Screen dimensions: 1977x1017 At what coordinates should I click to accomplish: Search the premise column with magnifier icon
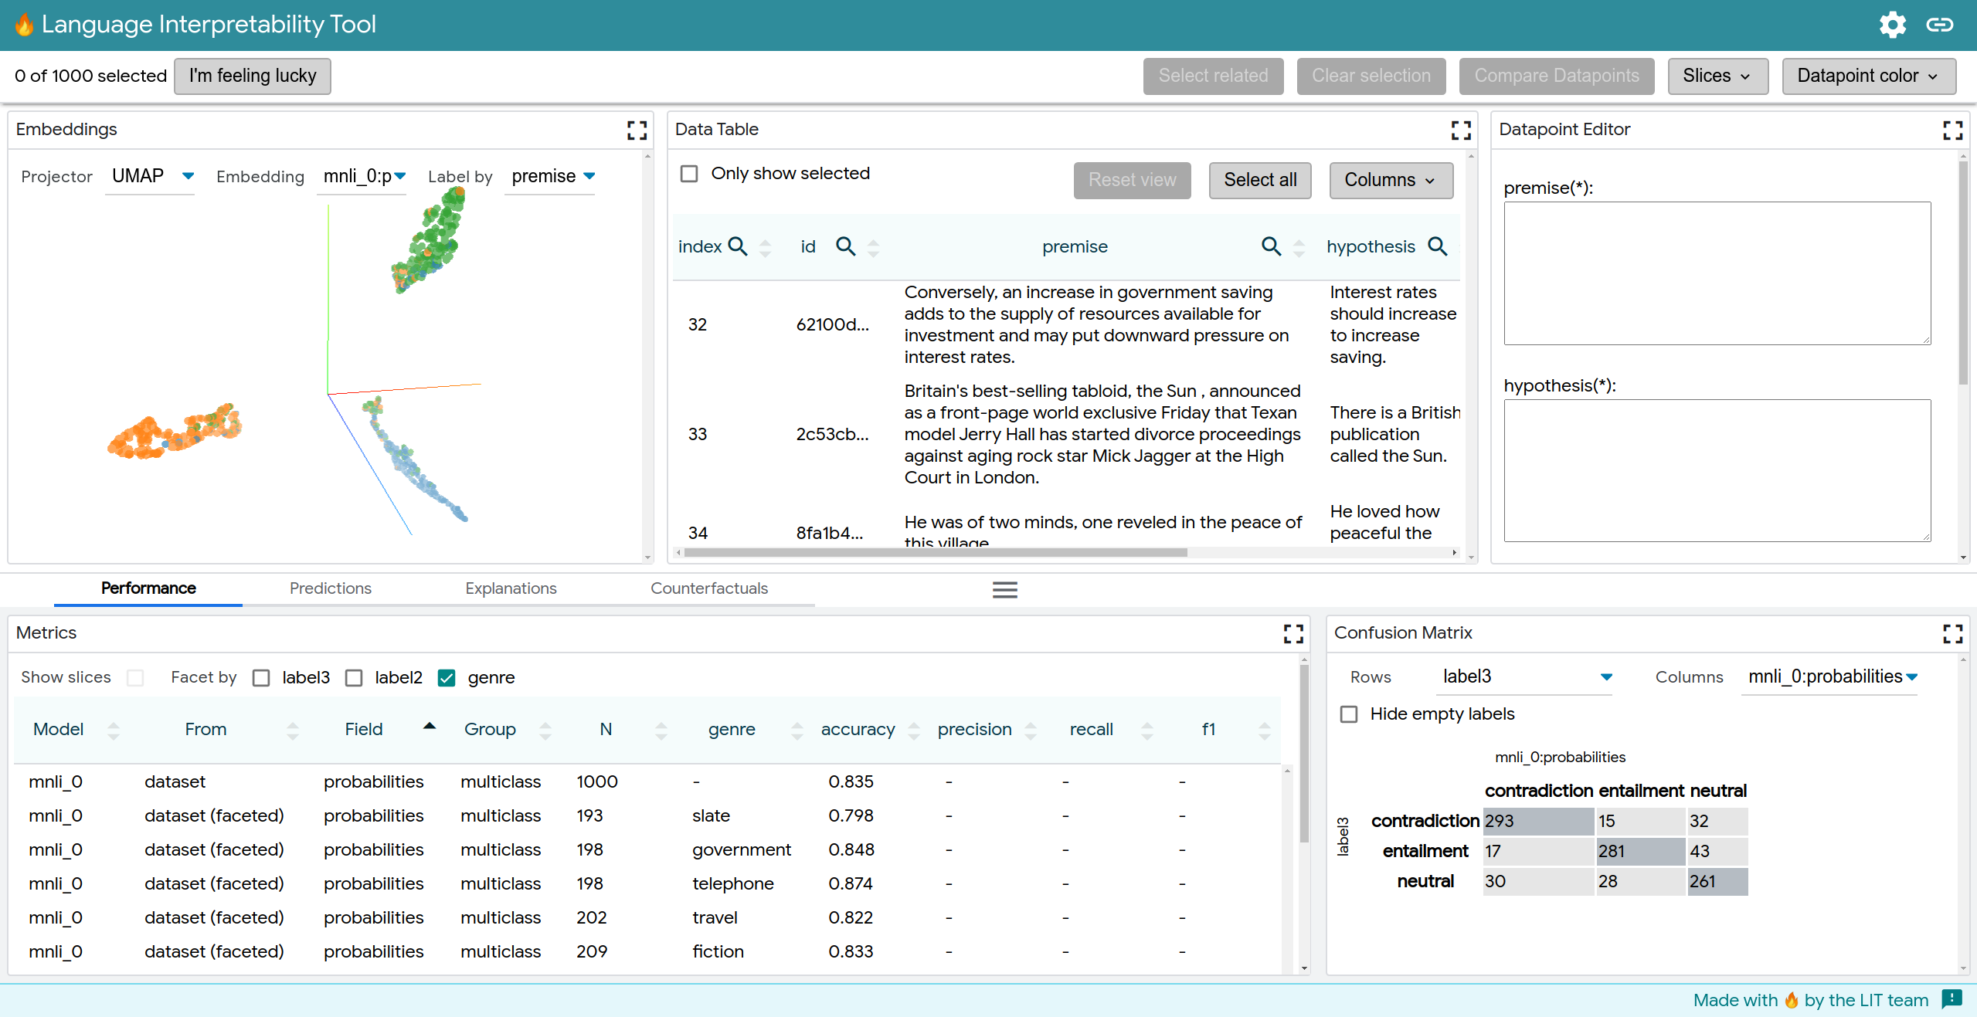pyautogui.click(x=1270, y=246)
